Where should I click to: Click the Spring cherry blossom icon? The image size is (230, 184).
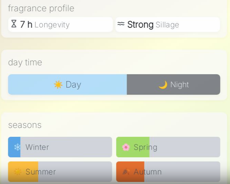(x=126, y=147)
